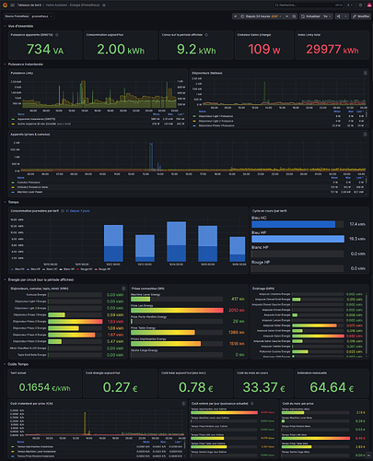Image resolution: width=373 pixels, height=461 pixels.
Task: Mark dashboard as favorite with star icon
Action: tap(104, 6)
